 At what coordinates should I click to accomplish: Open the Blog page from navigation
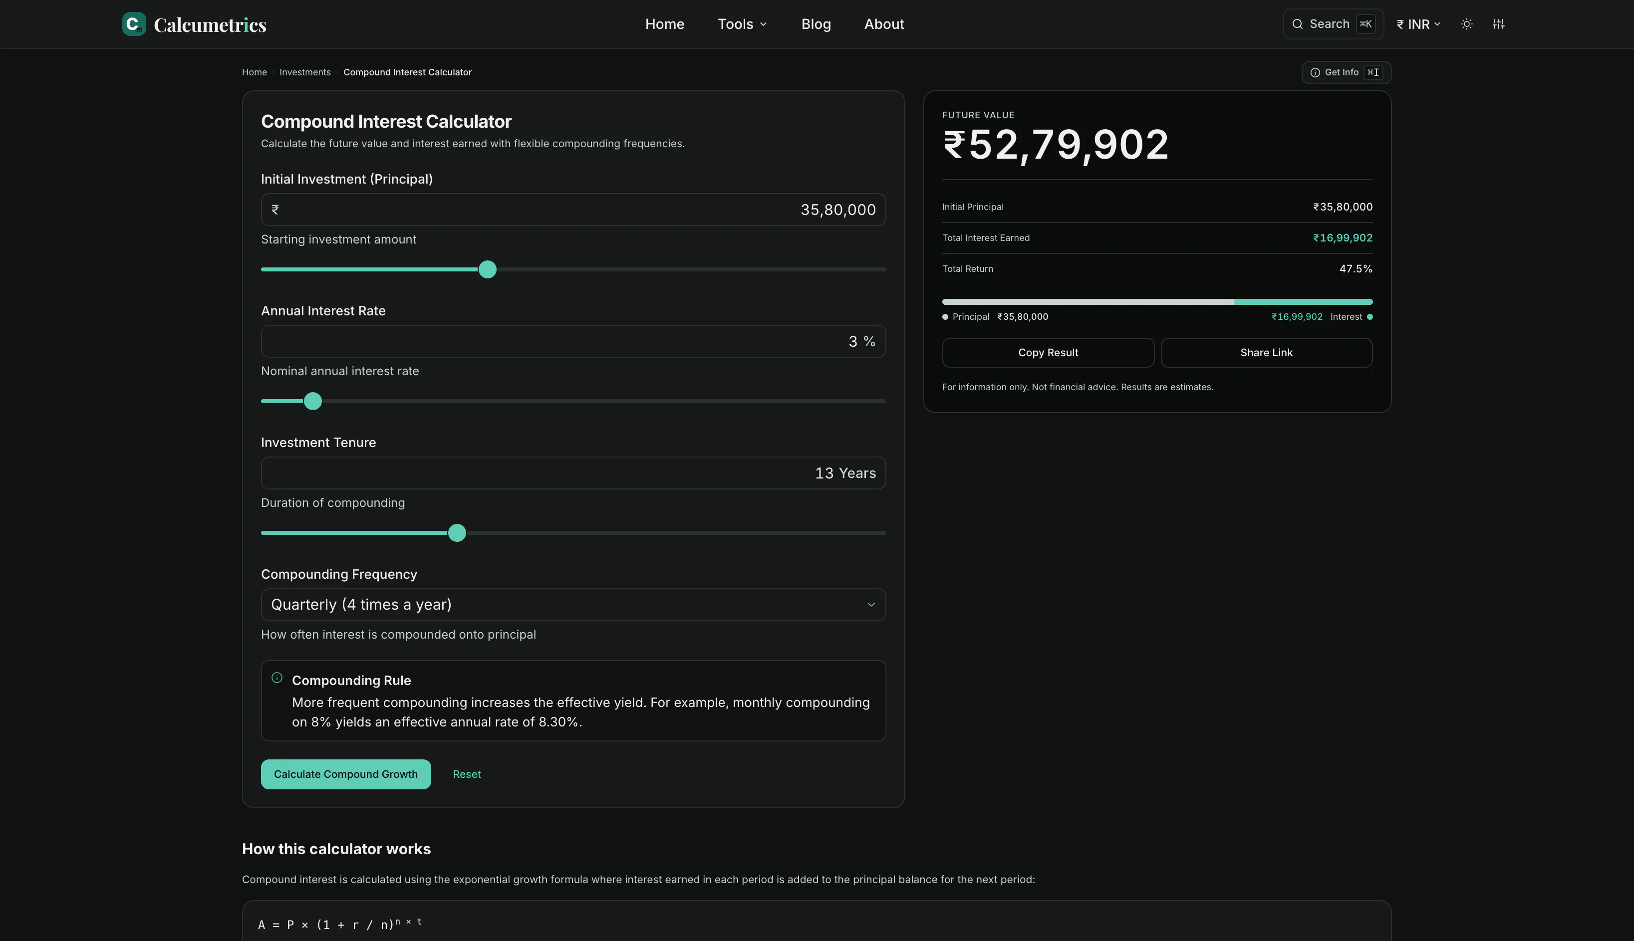pyautogui.click(x=816, y=24)
